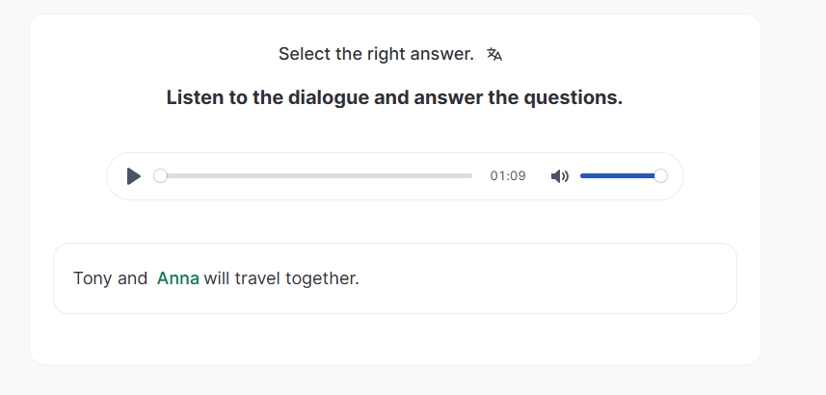Viewport: 826px width, 395px height.
Task: Click the blue volume level bar
Action: (617, 176)
